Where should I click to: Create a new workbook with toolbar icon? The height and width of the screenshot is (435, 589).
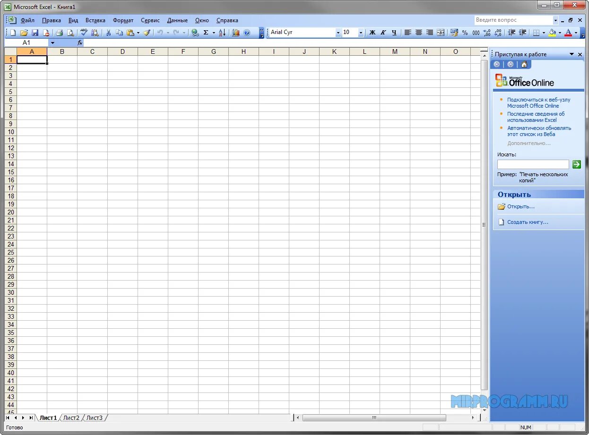tap(13, 33)
